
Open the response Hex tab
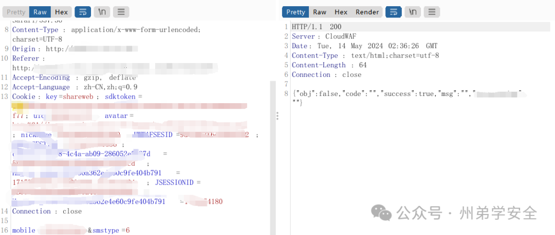click(x=341, y=12)
